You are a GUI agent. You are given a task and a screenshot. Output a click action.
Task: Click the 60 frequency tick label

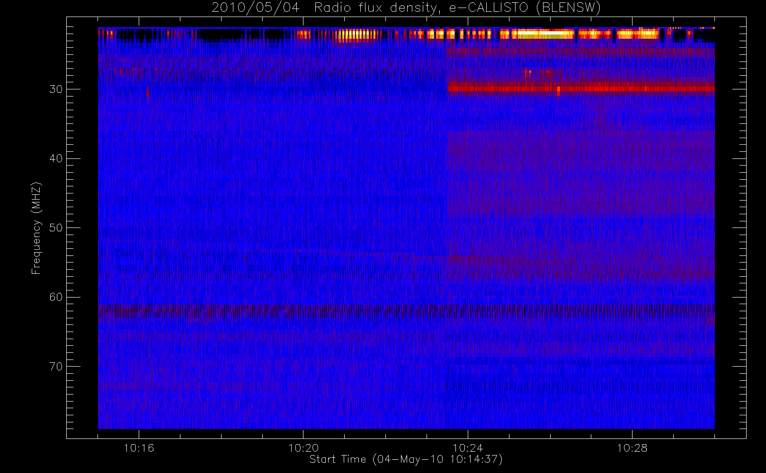[56, 297]
